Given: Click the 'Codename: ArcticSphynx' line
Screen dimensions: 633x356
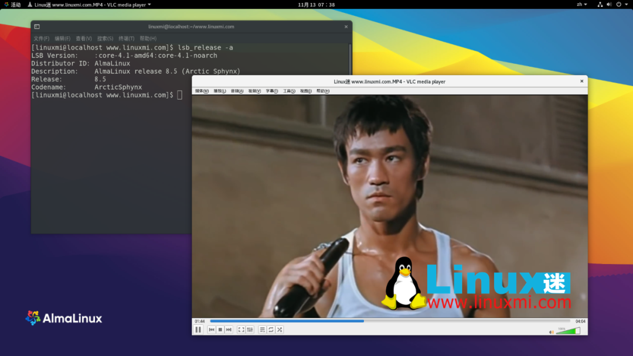Looking at the screenshot, I should 86,87.
